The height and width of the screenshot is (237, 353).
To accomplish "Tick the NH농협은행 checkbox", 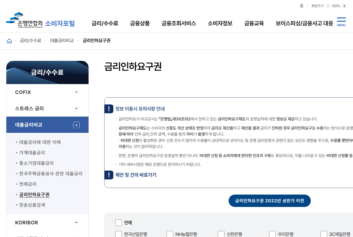I will pyautogui.click(x=170, y=234).
